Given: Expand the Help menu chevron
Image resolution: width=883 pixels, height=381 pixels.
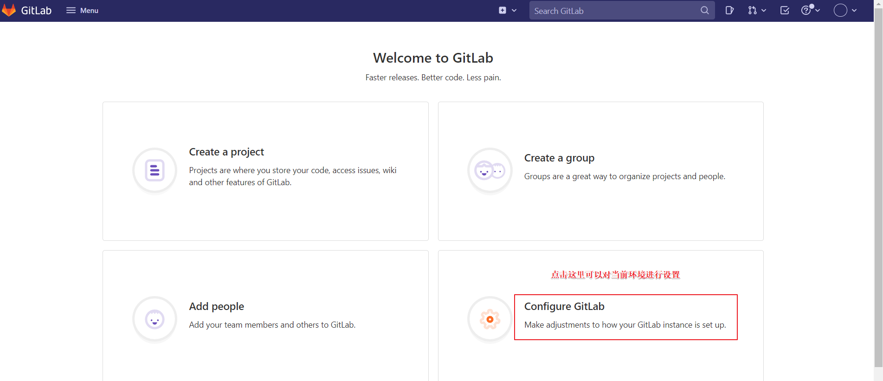Looking at the screenshot, I should [818, 10].
